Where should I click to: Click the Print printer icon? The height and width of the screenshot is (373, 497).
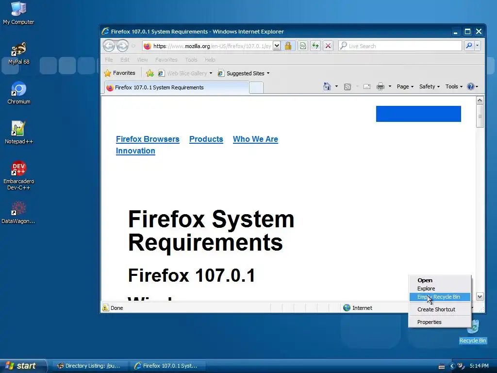381,86
